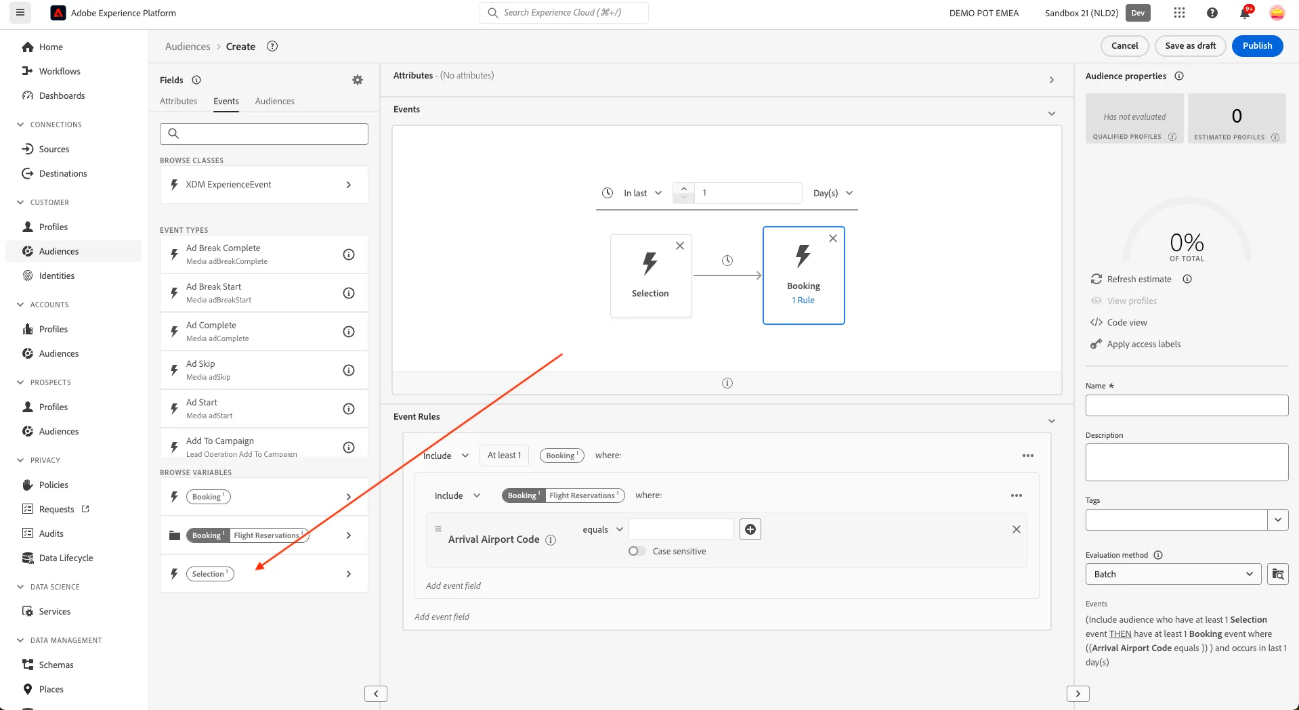This screenshot has height=710, width=1299.
Task: Toggle the Case sensitive switch
Action: click(x=637, y=551)
